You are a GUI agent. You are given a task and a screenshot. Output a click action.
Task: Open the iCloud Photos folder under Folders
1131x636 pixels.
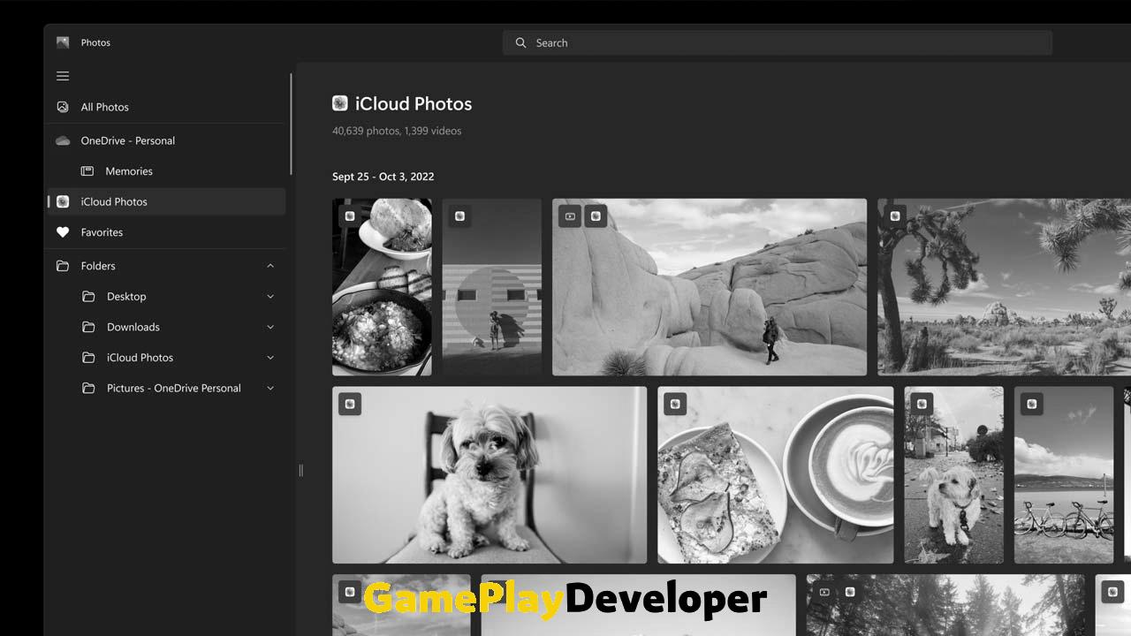tap(167, 358)
